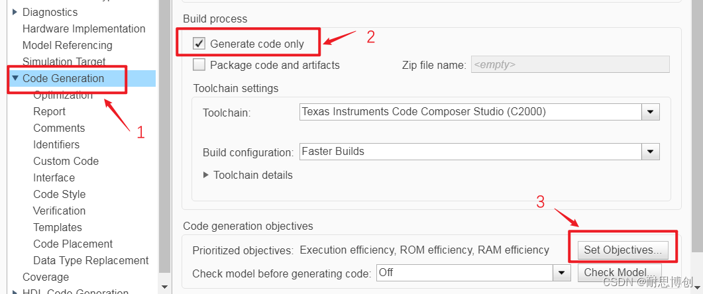
Task: Open the Check model before generating code dropdown
Action: pyautogui.click(x=562, y=272)
